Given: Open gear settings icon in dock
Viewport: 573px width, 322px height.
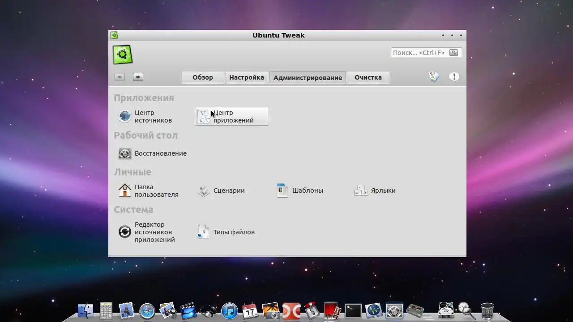Looking at the screenshot, I should [x=394, y=311].
